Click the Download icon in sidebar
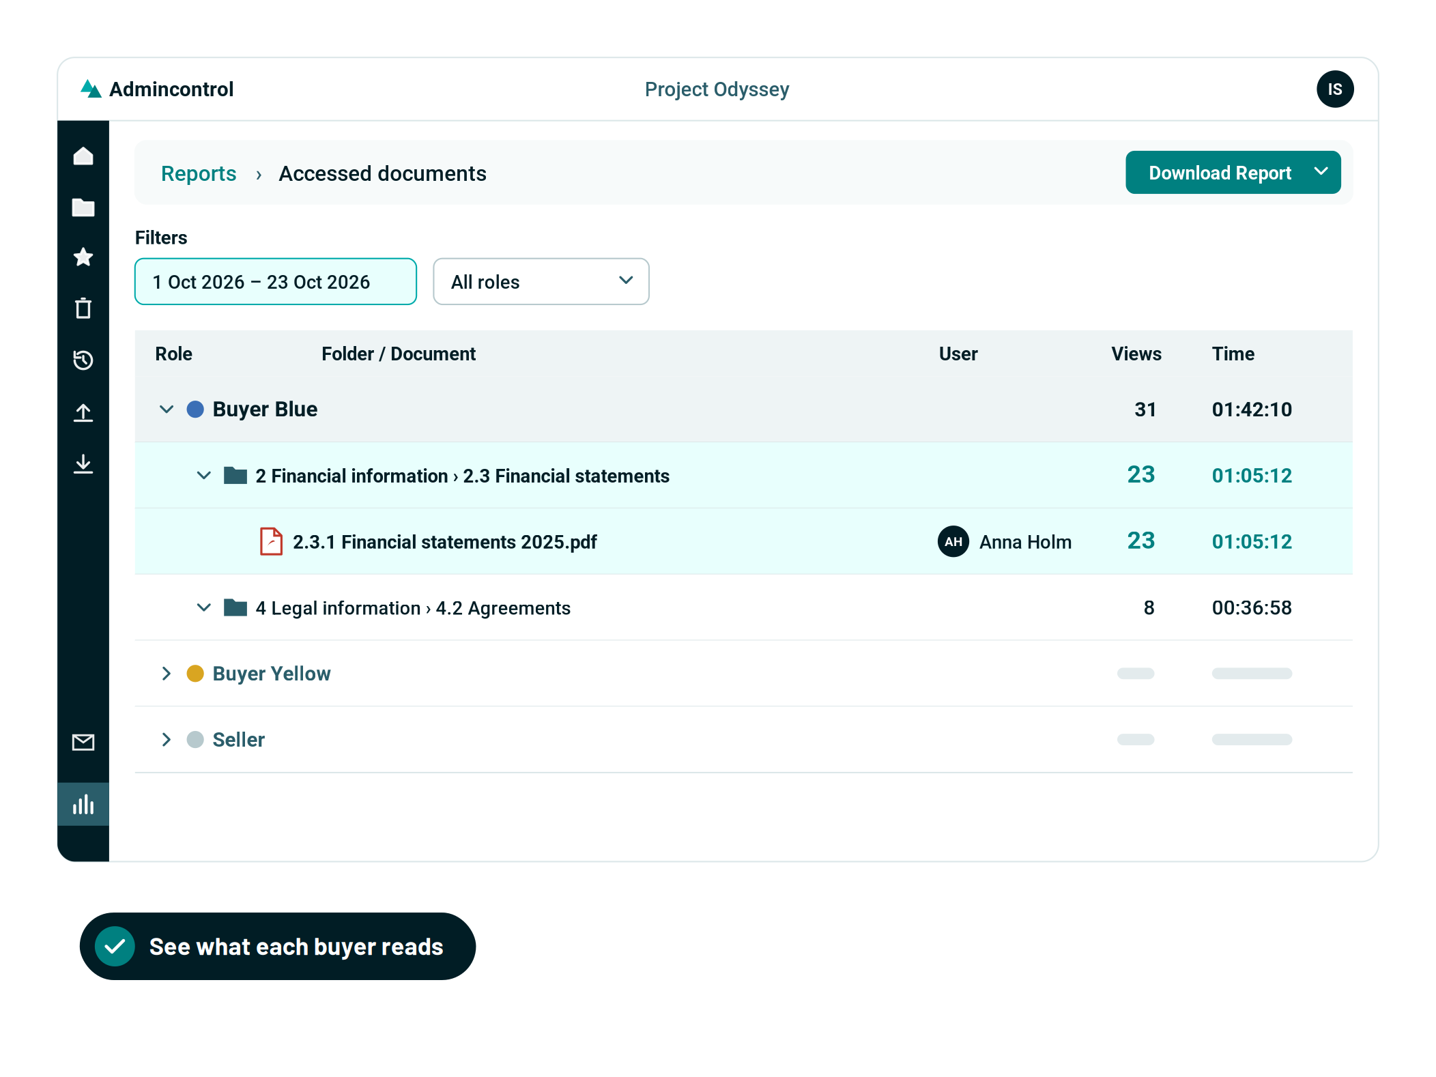 83,464
